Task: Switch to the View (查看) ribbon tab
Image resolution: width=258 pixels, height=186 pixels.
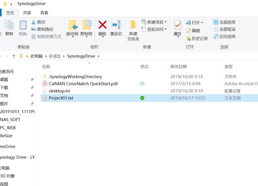Action: (x=44, y=13)
